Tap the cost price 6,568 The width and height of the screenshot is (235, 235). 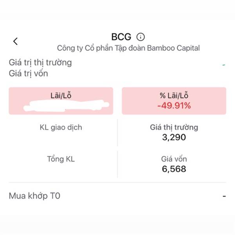(x=174, y=169)
